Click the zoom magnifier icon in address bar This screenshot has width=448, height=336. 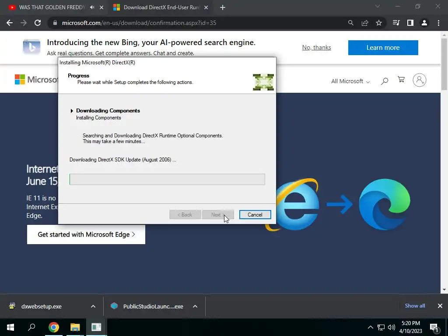point(350,23)
